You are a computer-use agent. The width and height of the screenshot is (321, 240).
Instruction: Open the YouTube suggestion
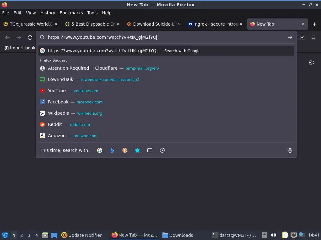pyautogui.click(x=166, y=91)
